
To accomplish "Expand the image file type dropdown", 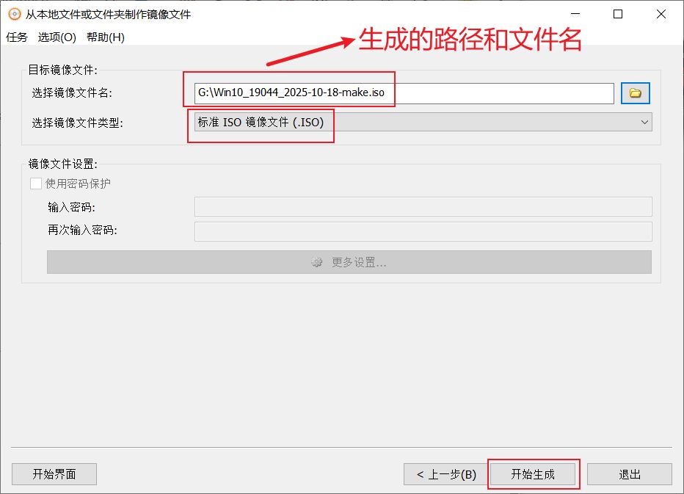I will coord(644,123).
